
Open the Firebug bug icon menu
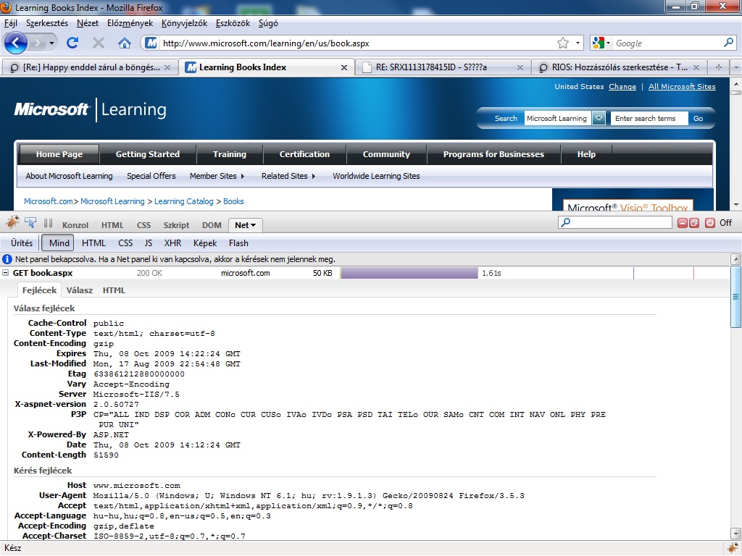[12, 222]
